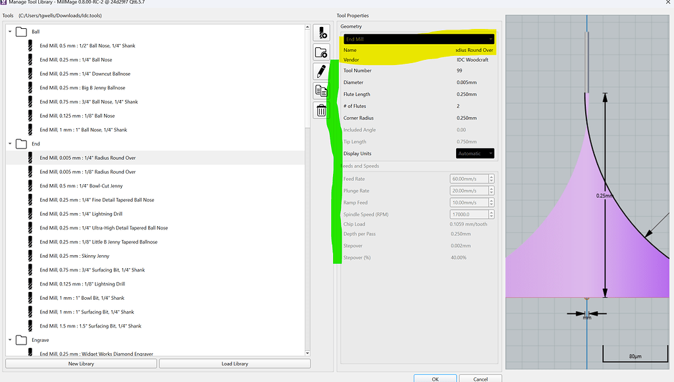Edit the tool using the pencil icon
Image resolution: width=674 pixels, height=382 pixels.
pos(321,71)
